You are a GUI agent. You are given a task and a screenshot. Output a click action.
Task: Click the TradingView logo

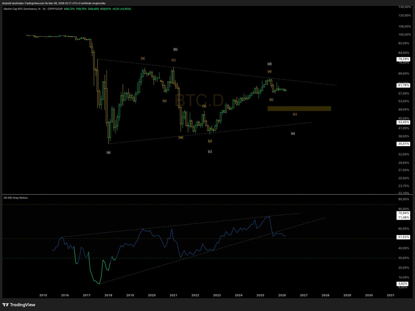tap(19, 305)
